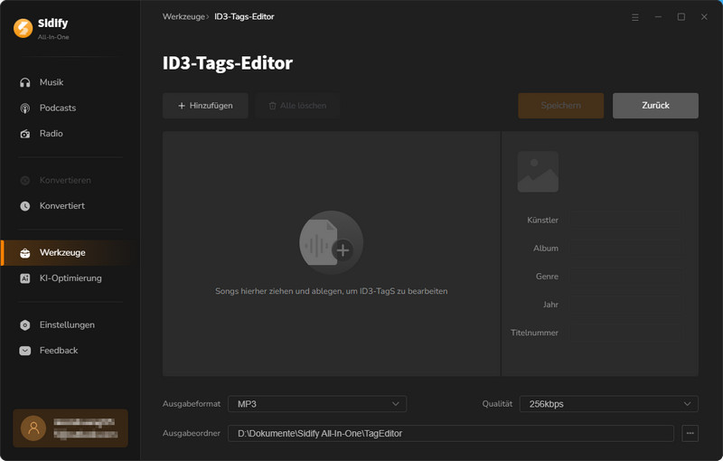
Task: Open the Podcasts section
Action: [x=70, y=108]
